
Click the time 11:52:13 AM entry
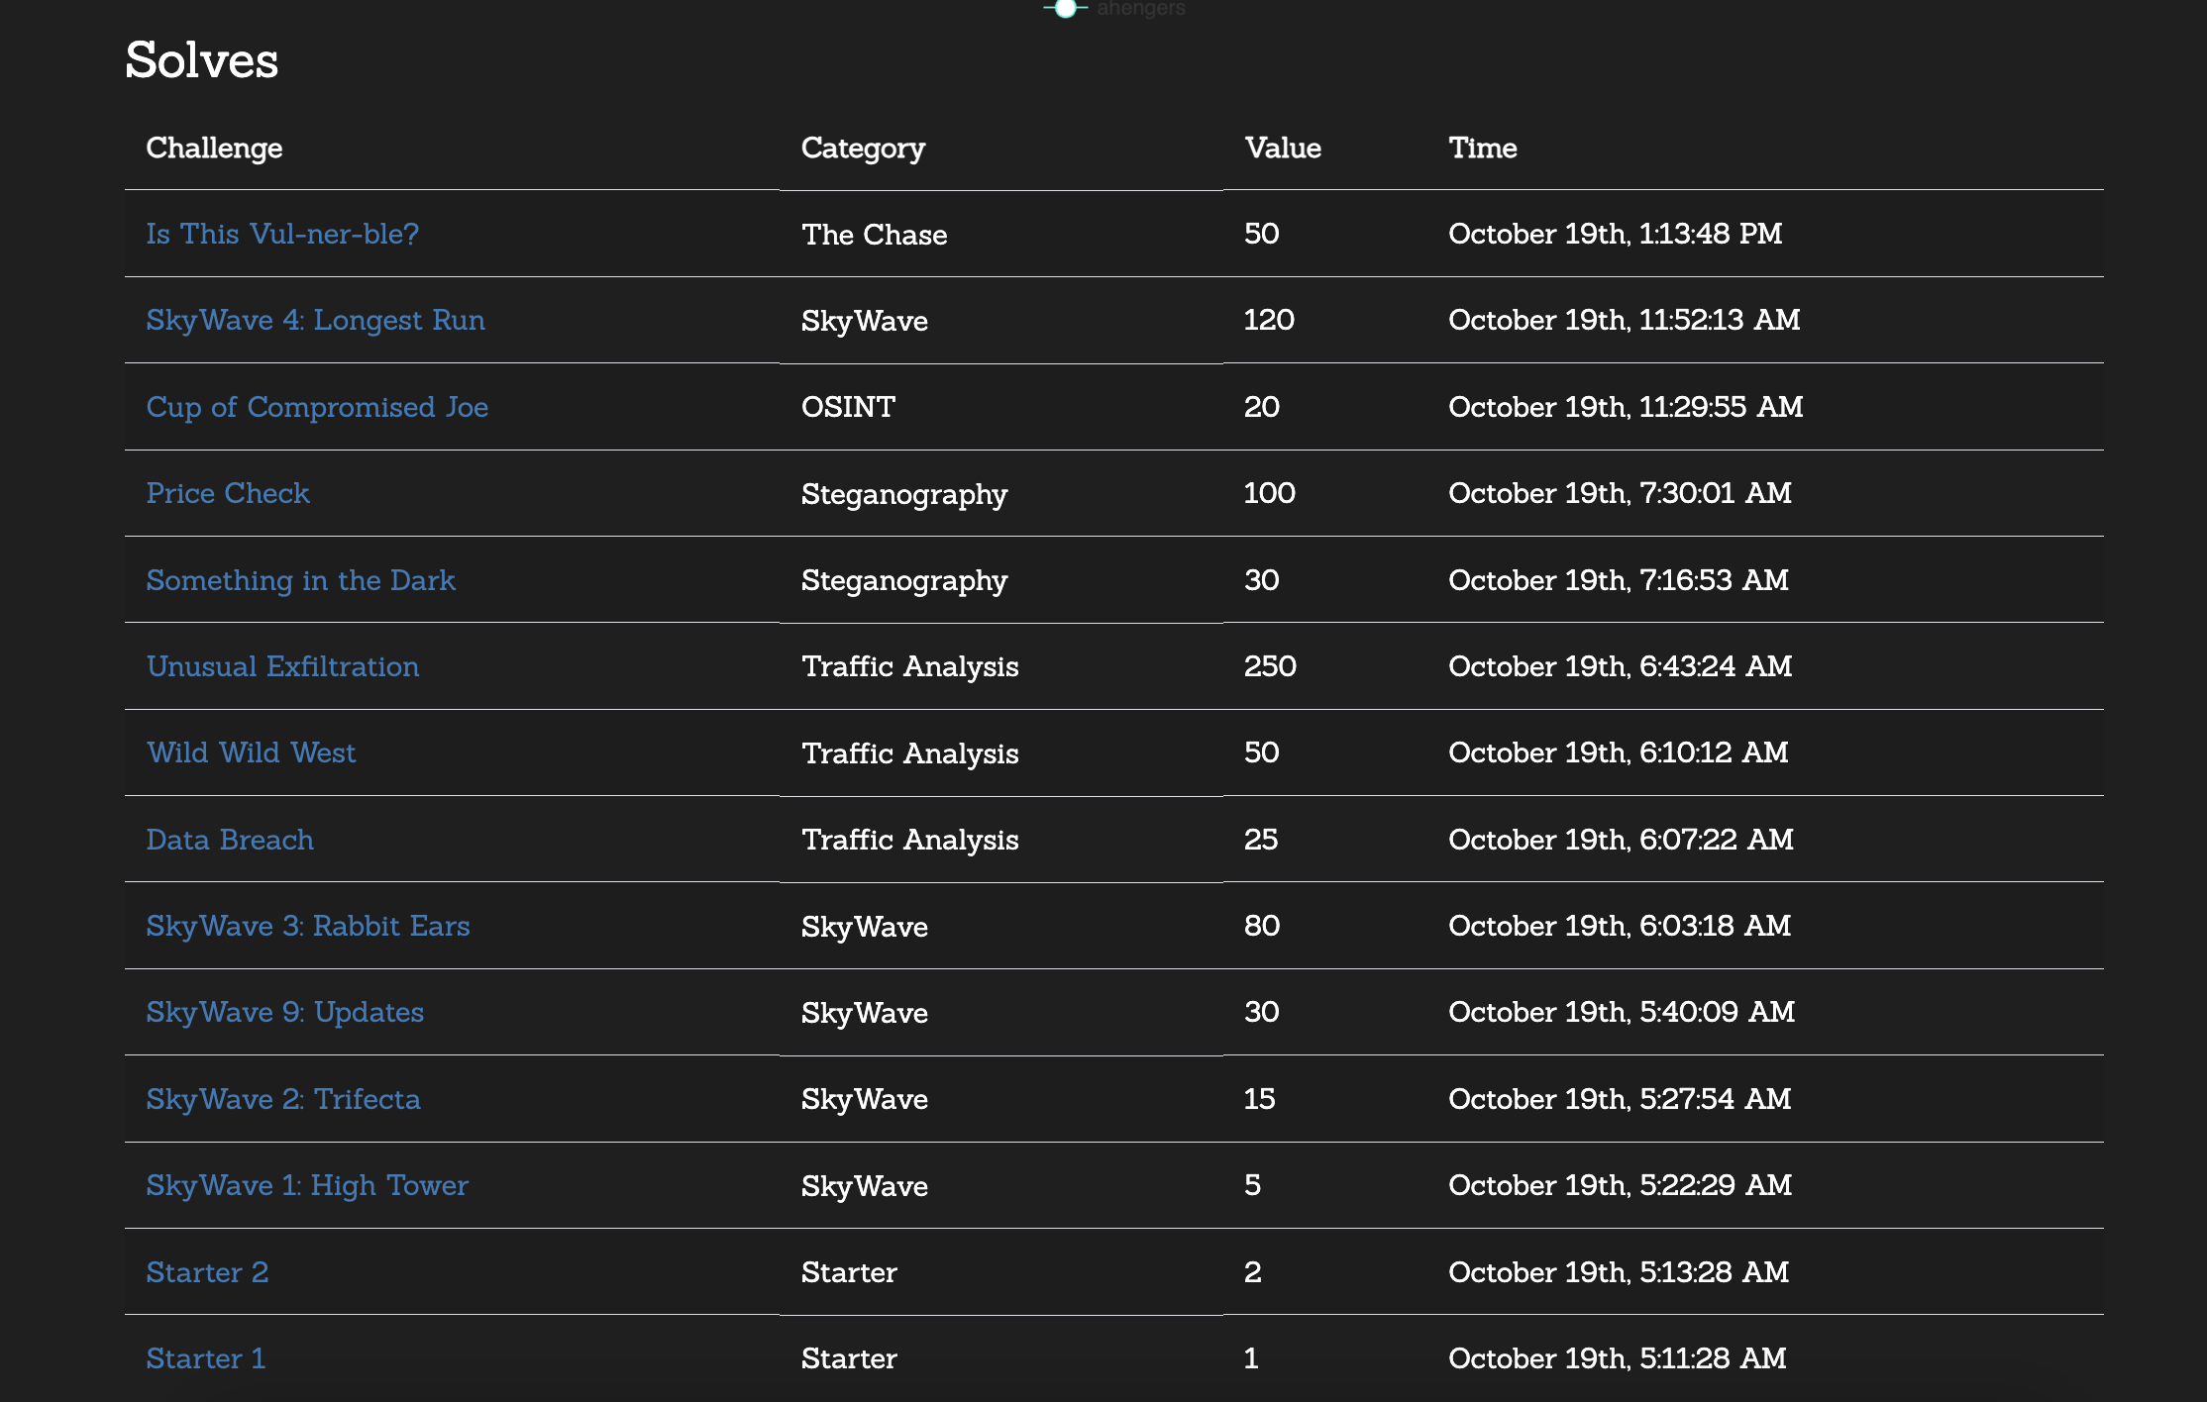coord(1625,320)
